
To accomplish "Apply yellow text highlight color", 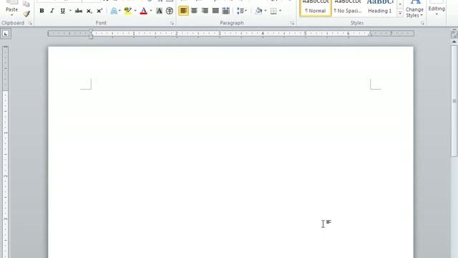I will coord(127,11).
